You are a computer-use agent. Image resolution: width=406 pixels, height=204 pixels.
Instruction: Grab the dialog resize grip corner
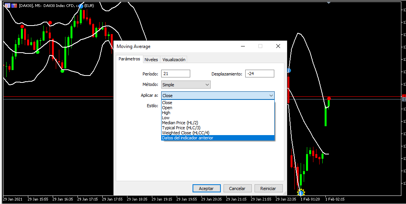[x=285, y=193]
